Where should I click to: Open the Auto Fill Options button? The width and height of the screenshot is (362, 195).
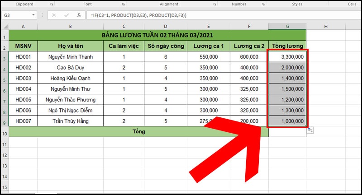[x=310, y=130]
